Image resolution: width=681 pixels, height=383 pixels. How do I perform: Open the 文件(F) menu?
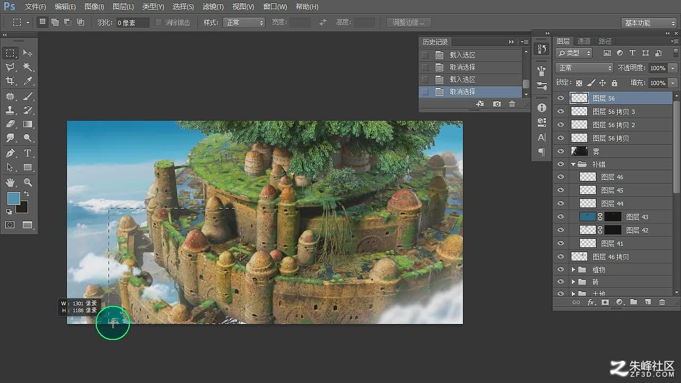(x=35, y=7)
